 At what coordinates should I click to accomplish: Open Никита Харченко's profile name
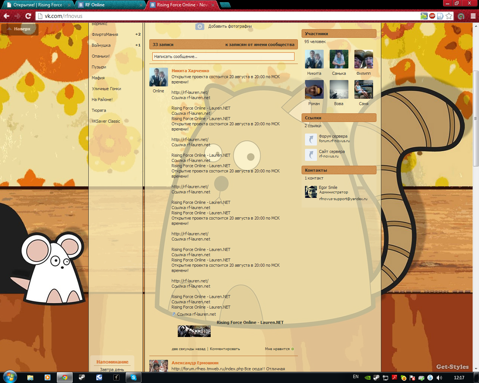click(190, 71)
